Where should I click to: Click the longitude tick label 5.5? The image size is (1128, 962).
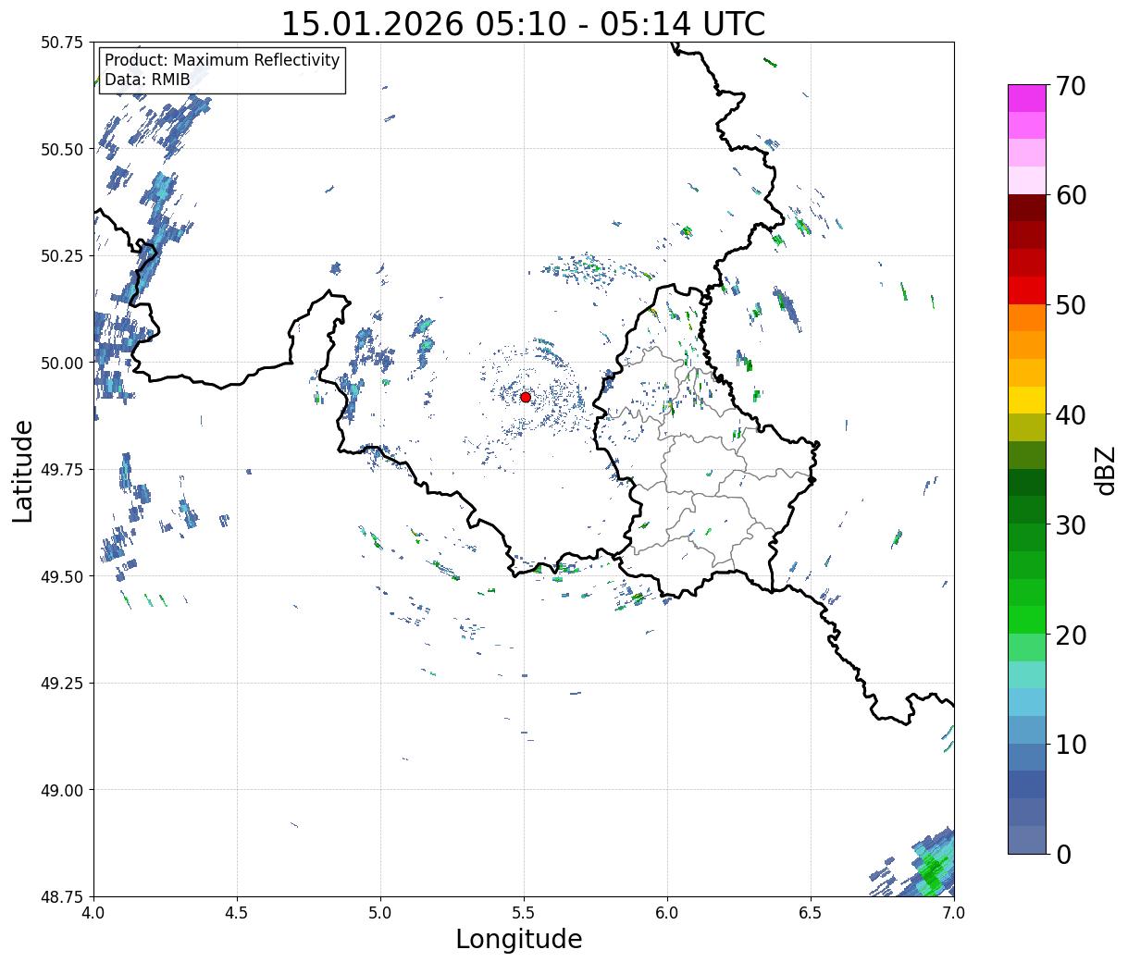coord(524,912)
